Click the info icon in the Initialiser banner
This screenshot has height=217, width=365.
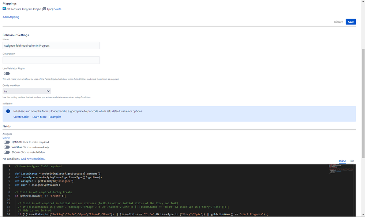click(8, 111)
